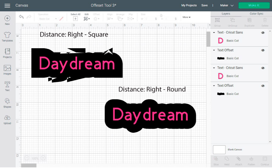
Task: Click the New project icon
Action: (x=7, y=19)
